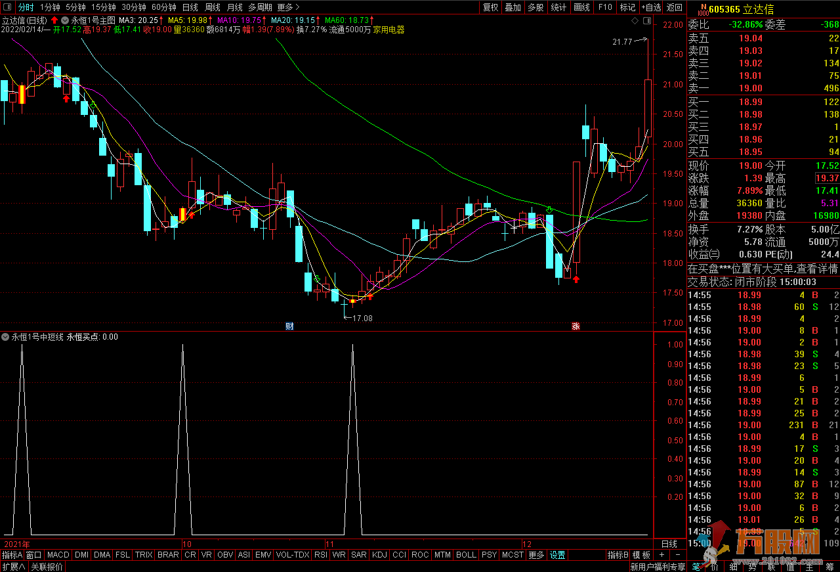Open the 更多 indicators list
Image resolution: width=840 pixels, height=572 pixels.
point(536,555)
